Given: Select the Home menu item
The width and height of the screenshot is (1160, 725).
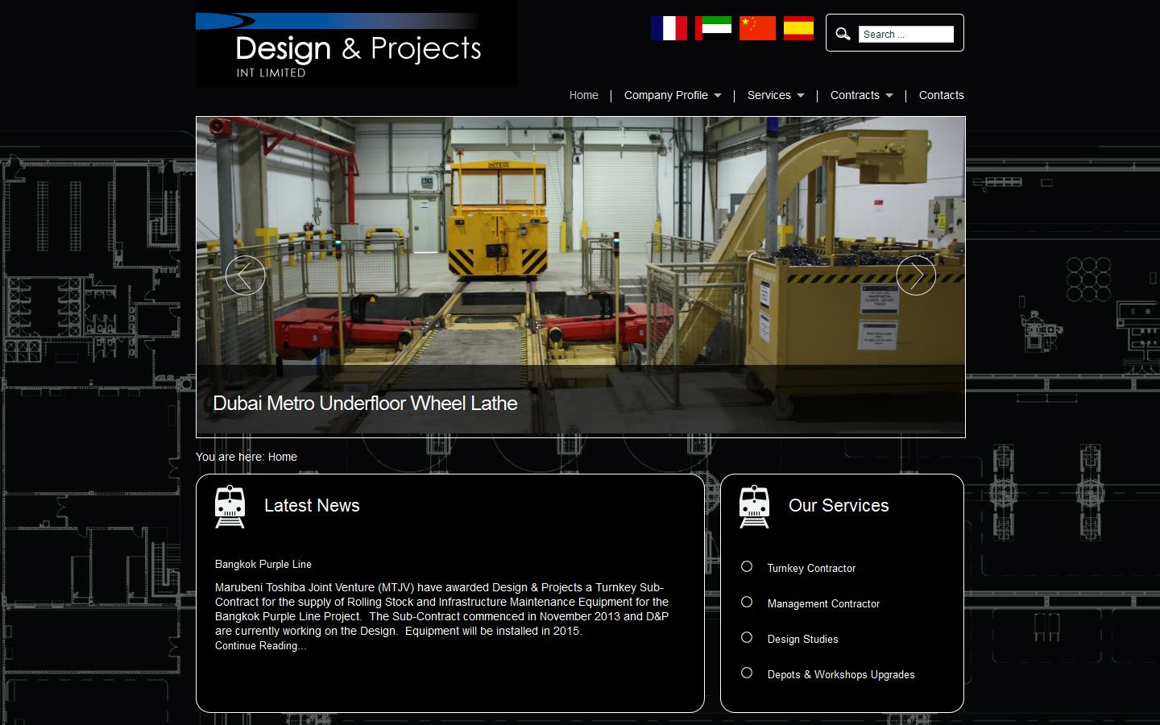Looking at the screenshot, I should click(583, 95).
